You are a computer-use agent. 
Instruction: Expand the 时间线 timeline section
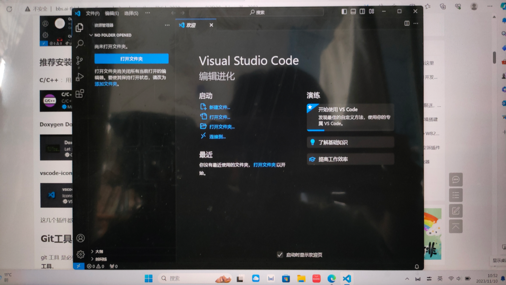click(x=99, y=259)
